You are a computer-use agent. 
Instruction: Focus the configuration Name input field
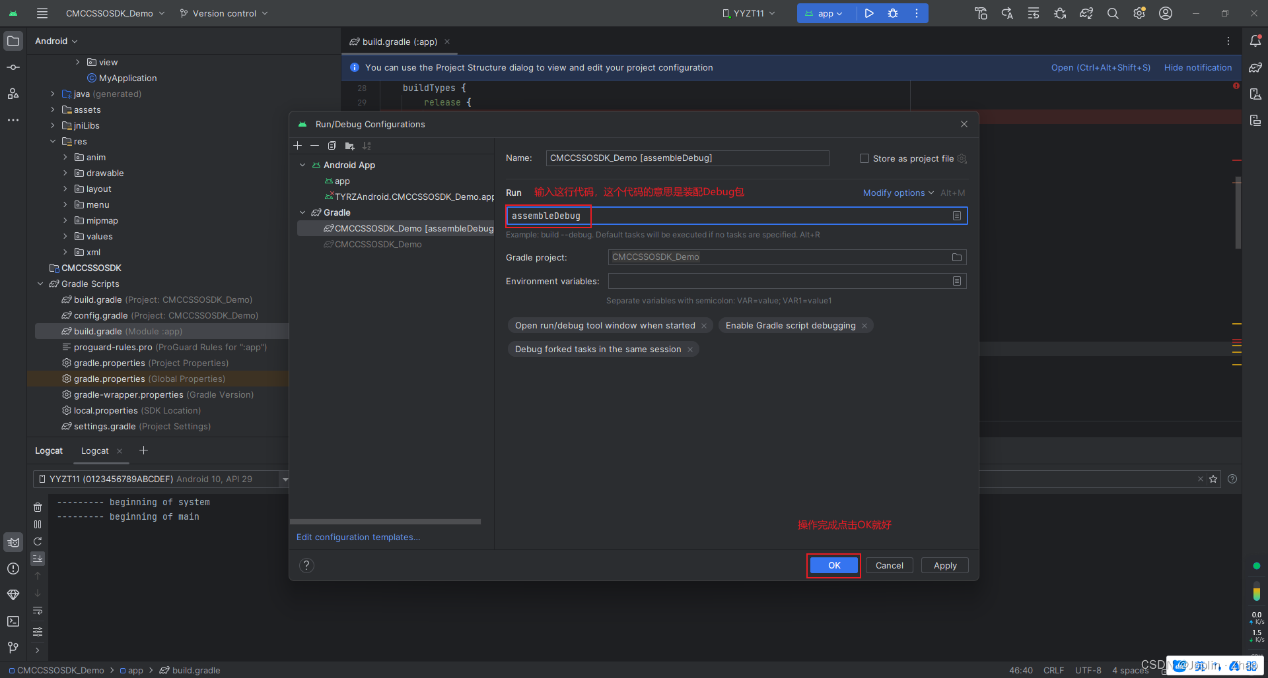coord(687,158)
